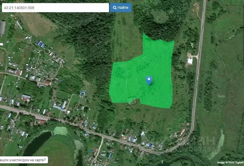Click the Найти search button
The width and height of the screenshot is (244, 166).
click(121, 7)
